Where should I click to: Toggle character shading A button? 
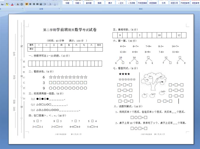(x=18, y=4)
